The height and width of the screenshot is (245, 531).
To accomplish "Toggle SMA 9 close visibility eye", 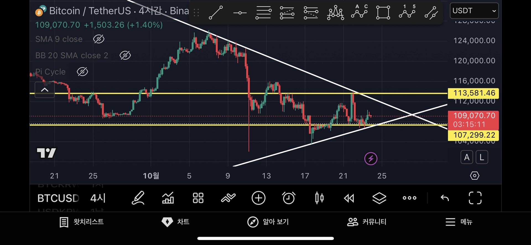I will coord(99,39).
